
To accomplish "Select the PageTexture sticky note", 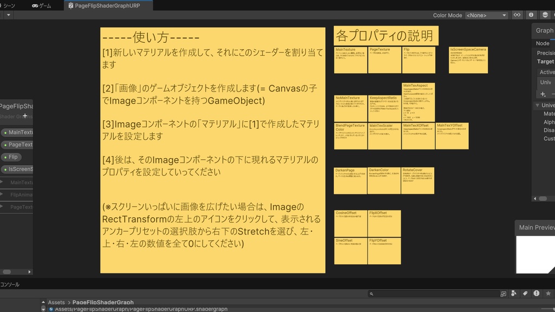I will (x=384, y=60).
